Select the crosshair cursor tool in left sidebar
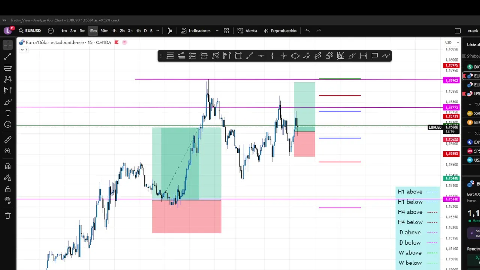This screenshot has width=480, height=270. 8,45
